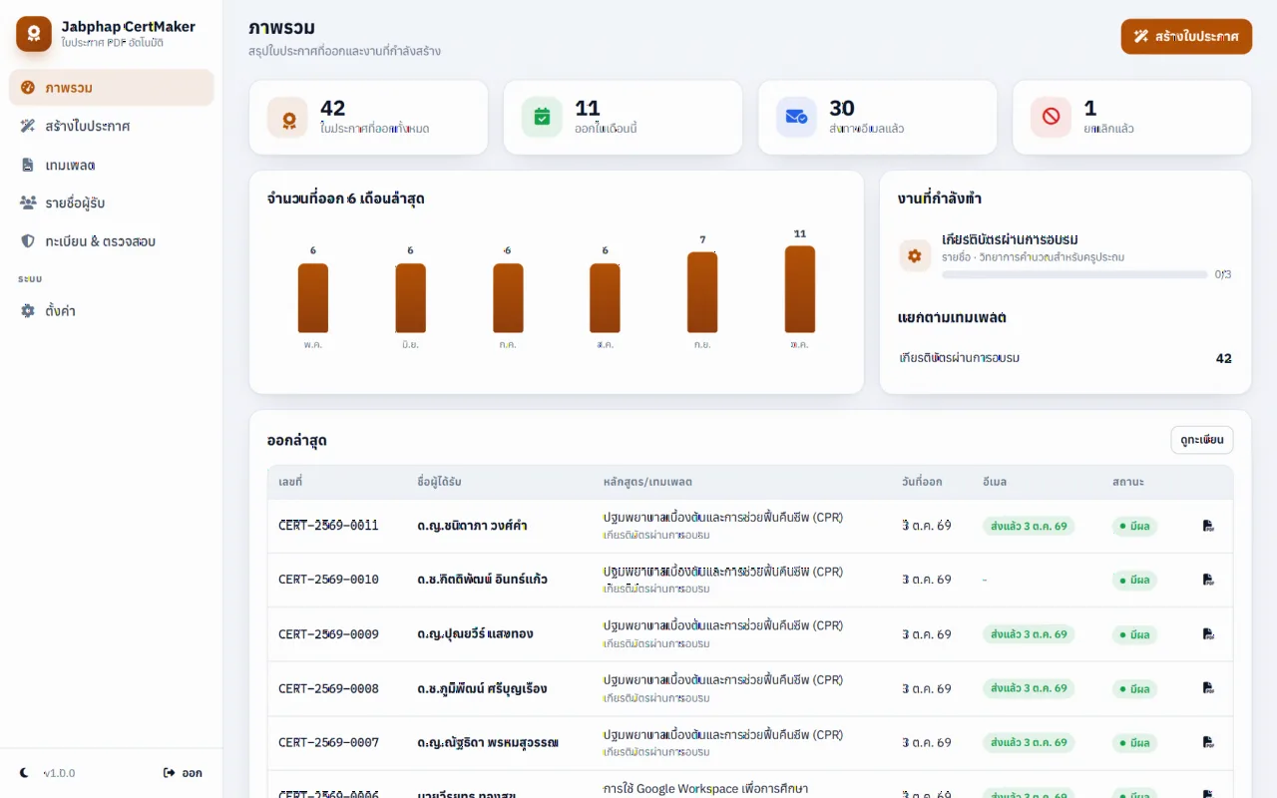
Task: Go to the เทมเพลต sidebar page
Action: 112,165
